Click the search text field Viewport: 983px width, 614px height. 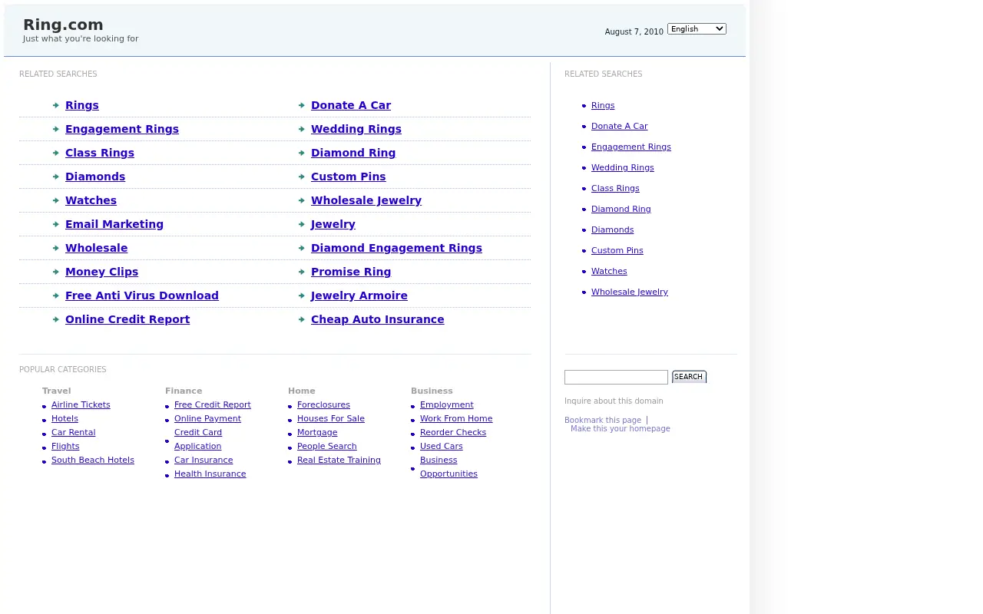point(616,377)
